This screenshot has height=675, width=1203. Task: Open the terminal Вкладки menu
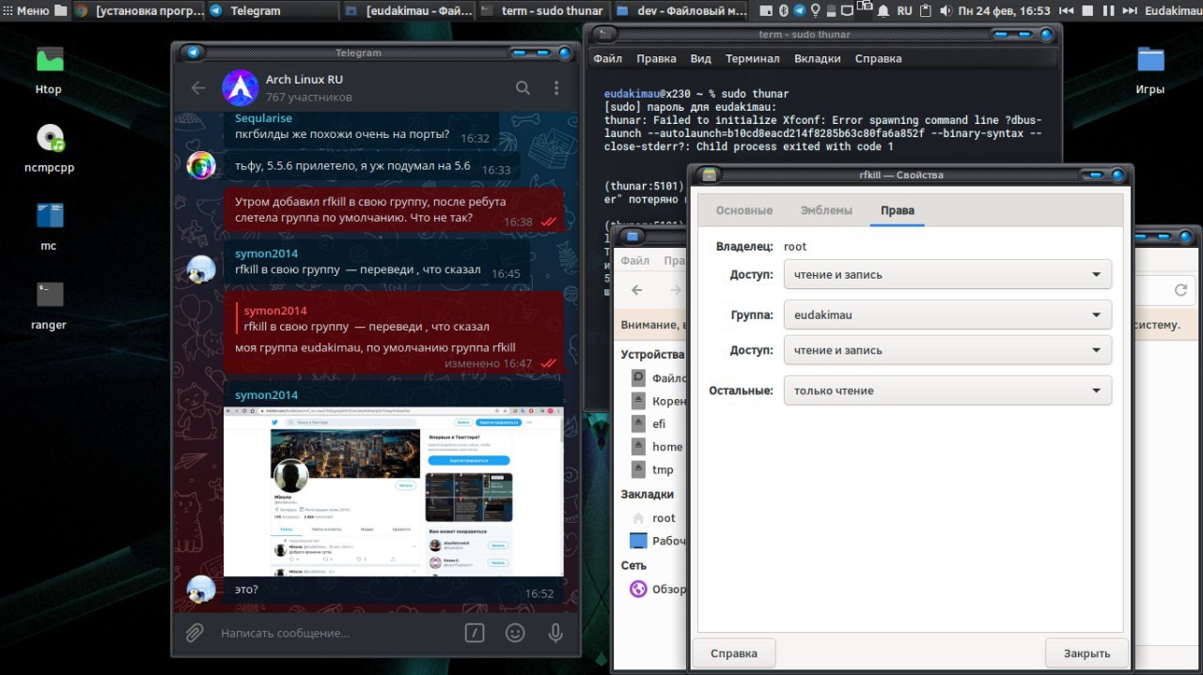(818, 58)
